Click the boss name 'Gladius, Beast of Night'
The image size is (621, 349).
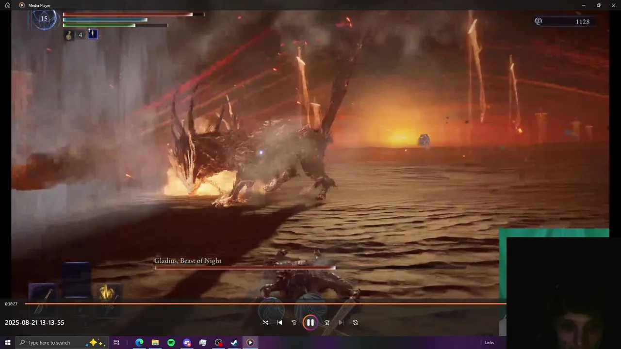(188, 261)
